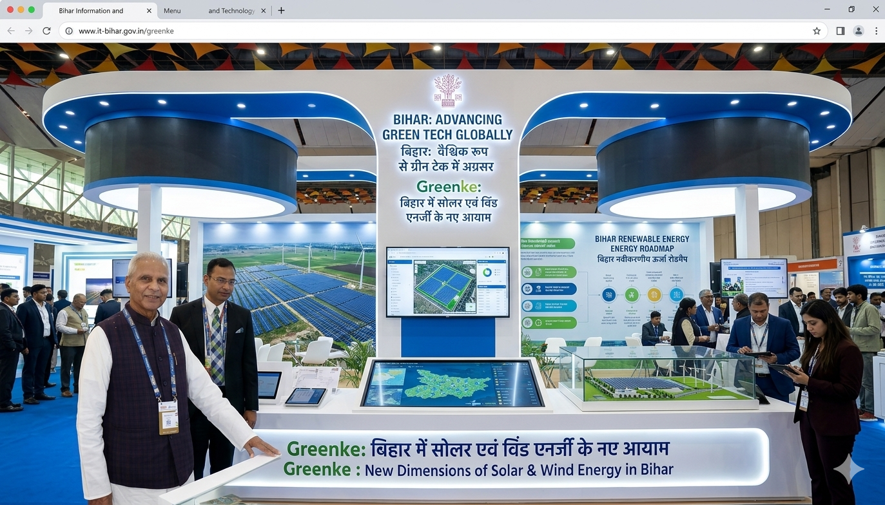Toggle the browser side panel

tap(841, 31)
